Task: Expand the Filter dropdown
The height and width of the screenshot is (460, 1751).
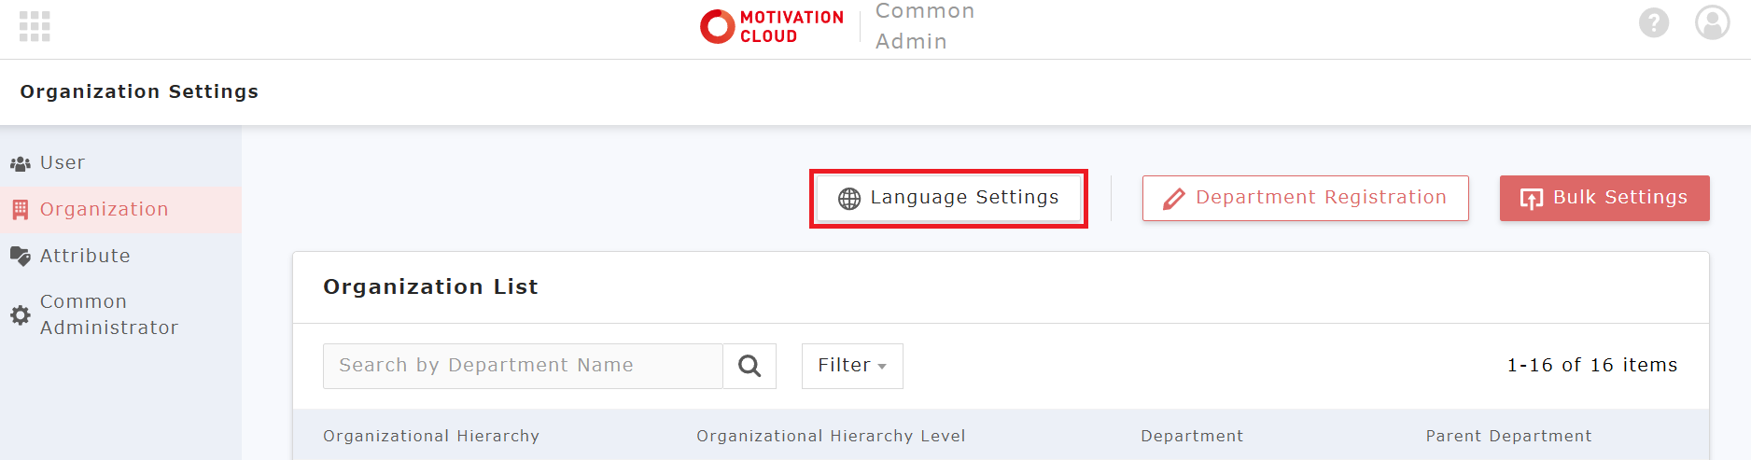Action: point(852,366)
